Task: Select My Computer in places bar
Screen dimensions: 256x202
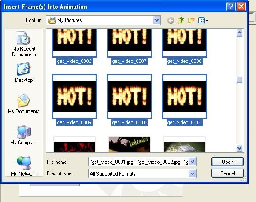Action: (x=24, y=135)
